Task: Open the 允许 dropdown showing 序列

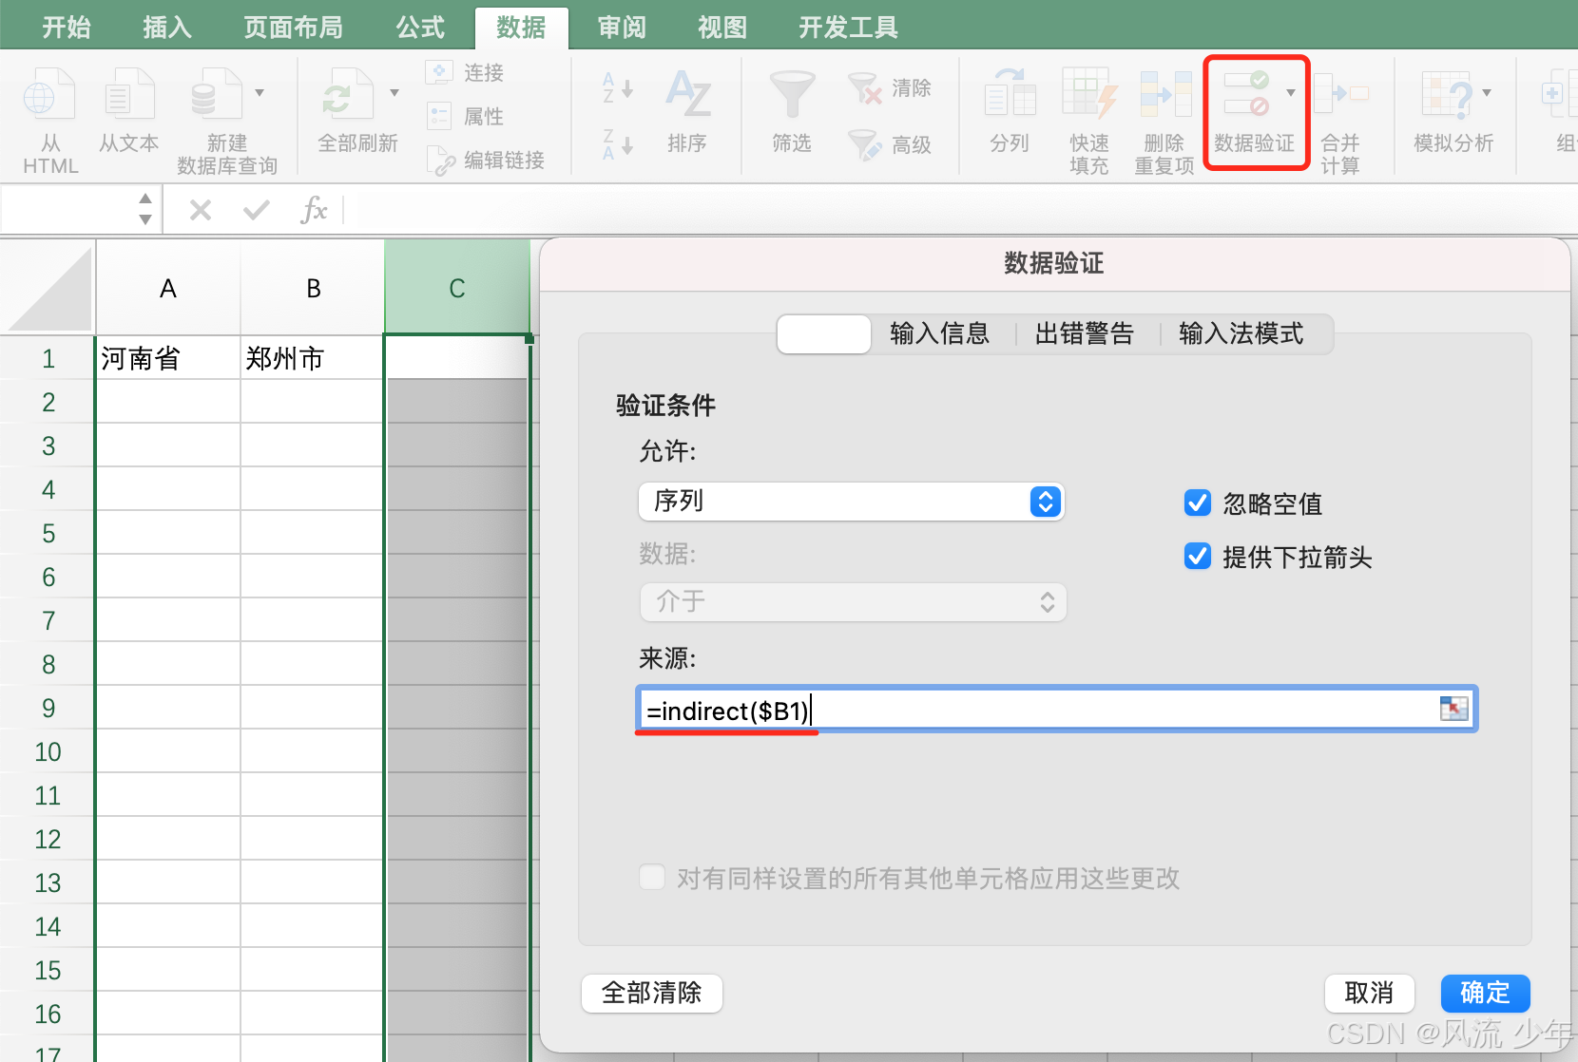Action: tap(852, 502)
